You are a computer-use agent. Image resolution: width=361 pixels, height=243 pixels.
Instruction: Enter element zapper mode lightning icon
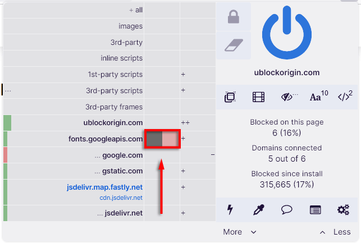coord(229,210)
